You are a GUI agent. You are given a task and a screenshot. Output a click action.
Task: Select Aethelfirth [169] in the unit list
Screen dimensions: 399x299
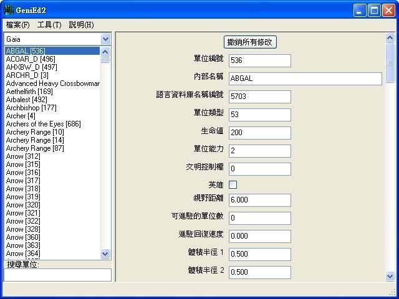[52, 92]
